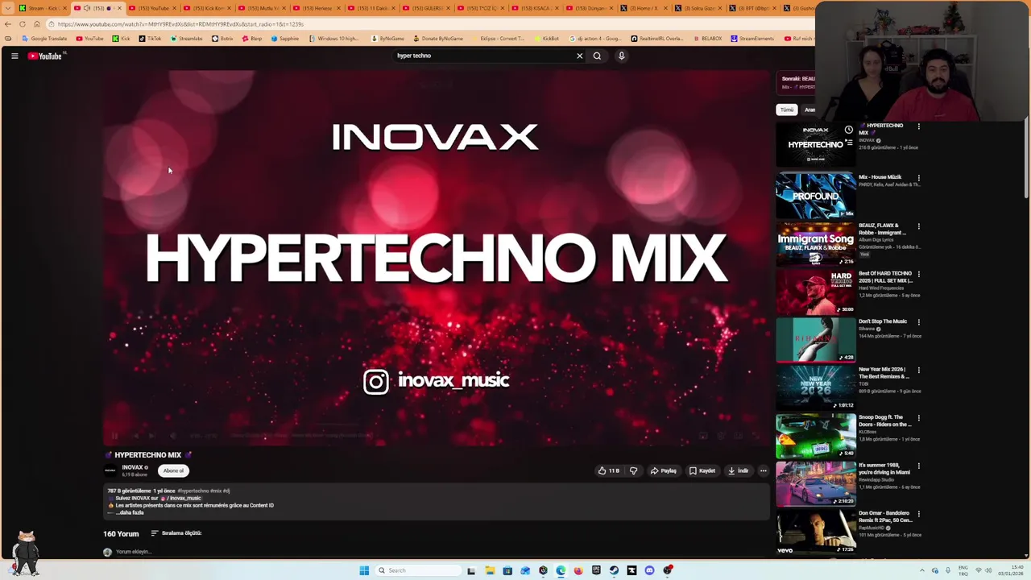
Task: Open more actions ellipsis under video
Action: pos(763,470)
